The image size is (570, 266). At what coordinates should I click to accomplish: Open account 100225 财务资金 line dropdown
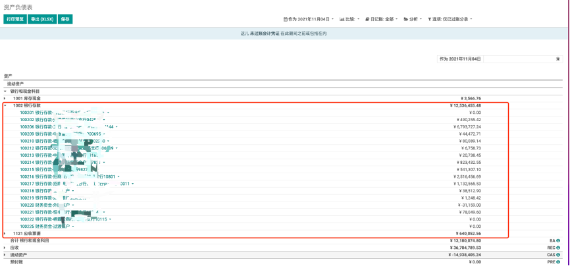coord(72,226)
